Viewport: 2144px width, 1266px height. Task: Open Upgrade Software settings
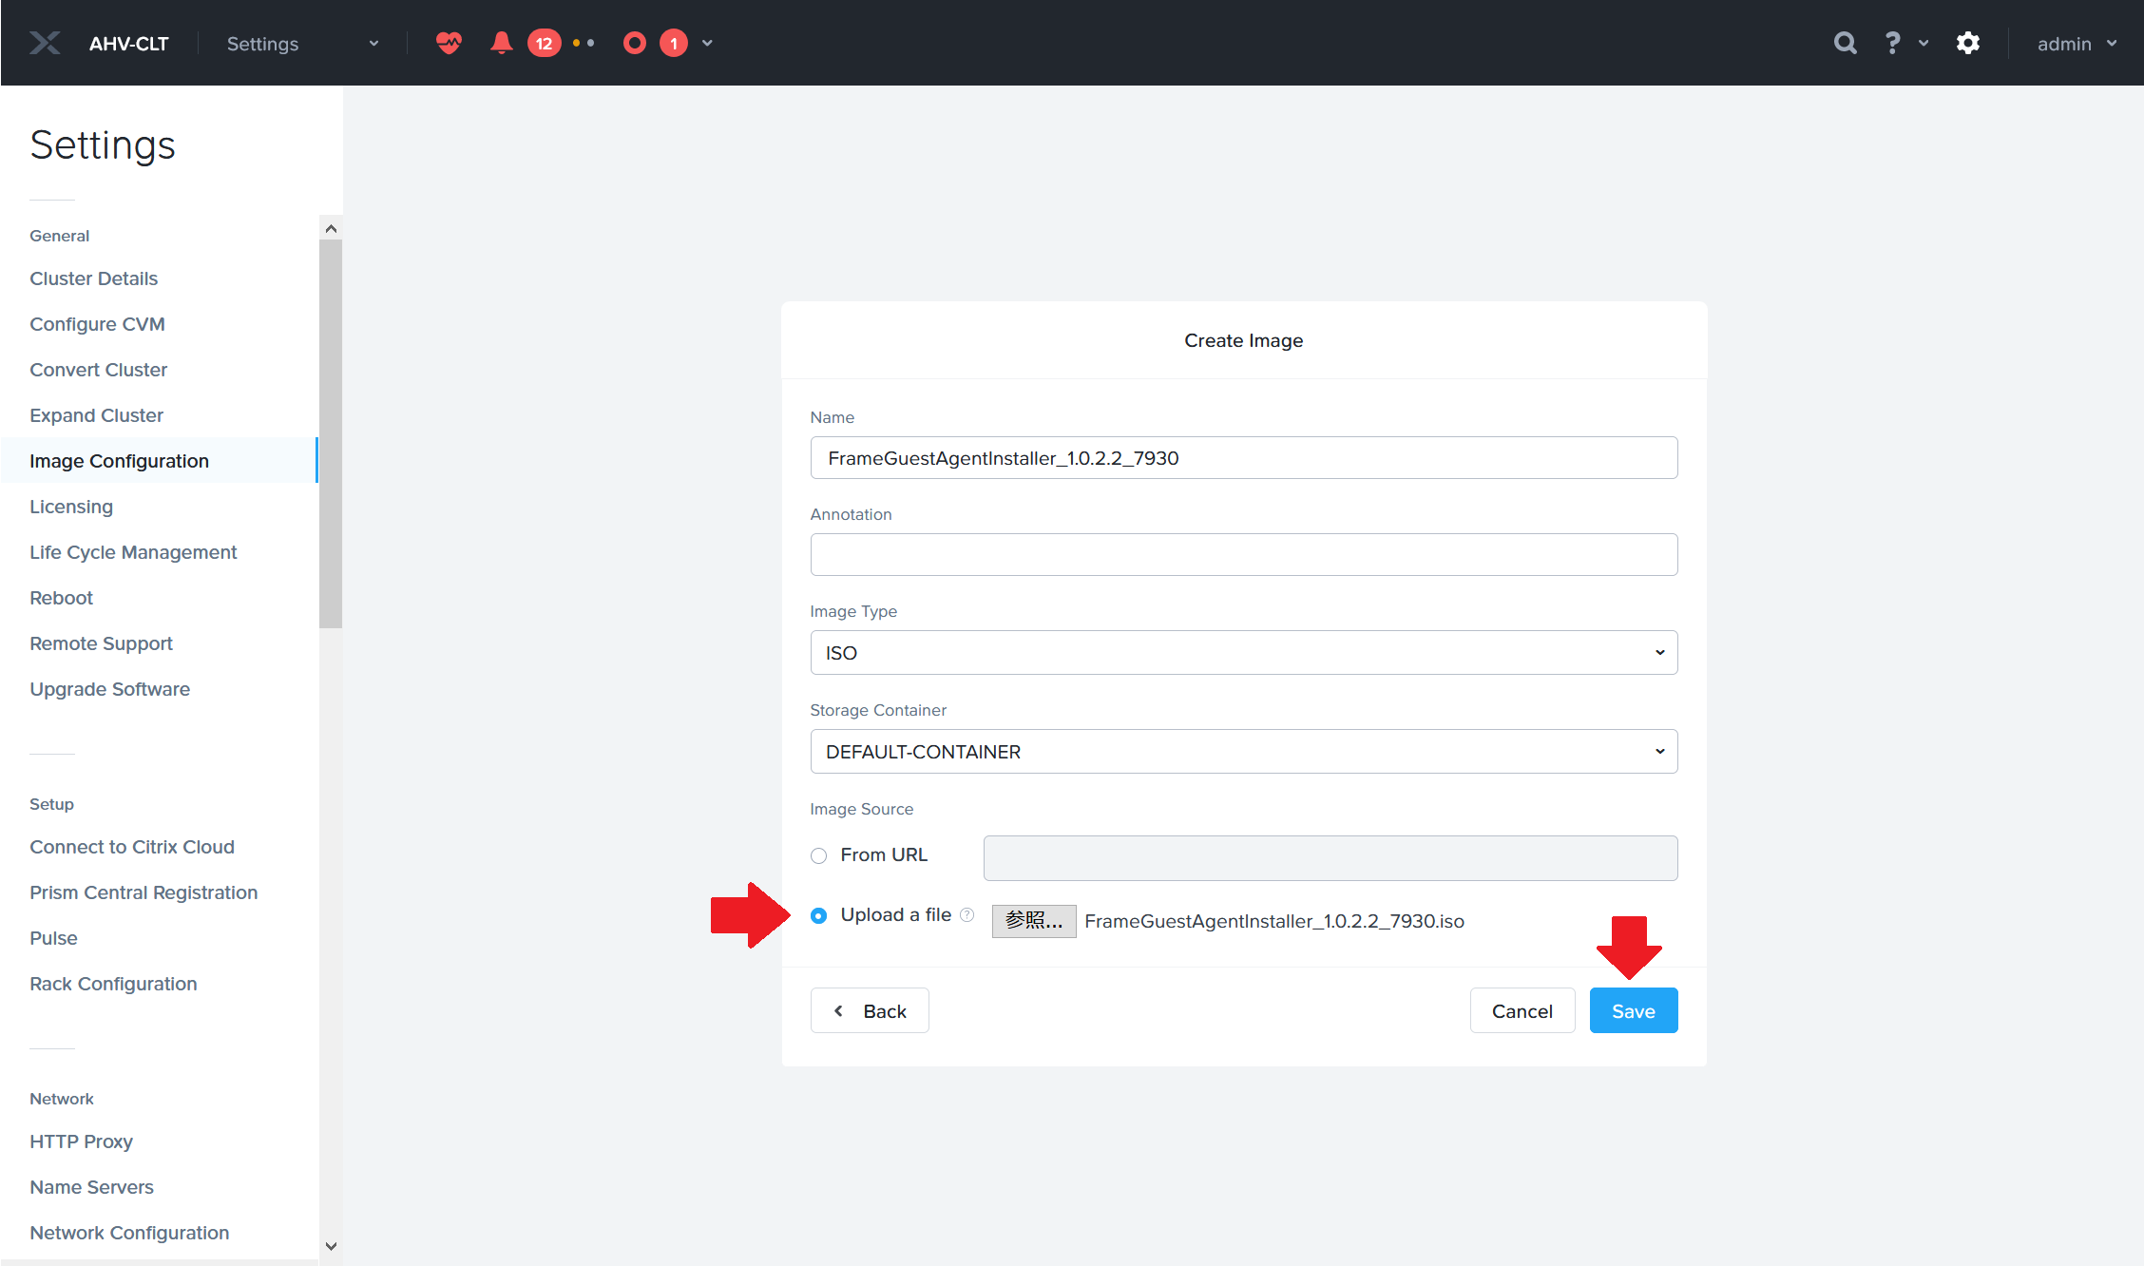(109, 689)
